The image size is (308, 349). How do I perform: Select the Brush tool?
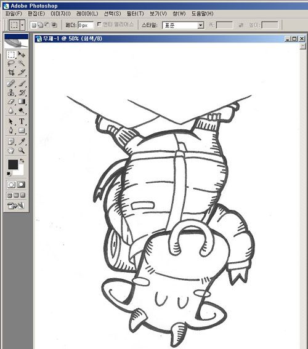point(22,84)
